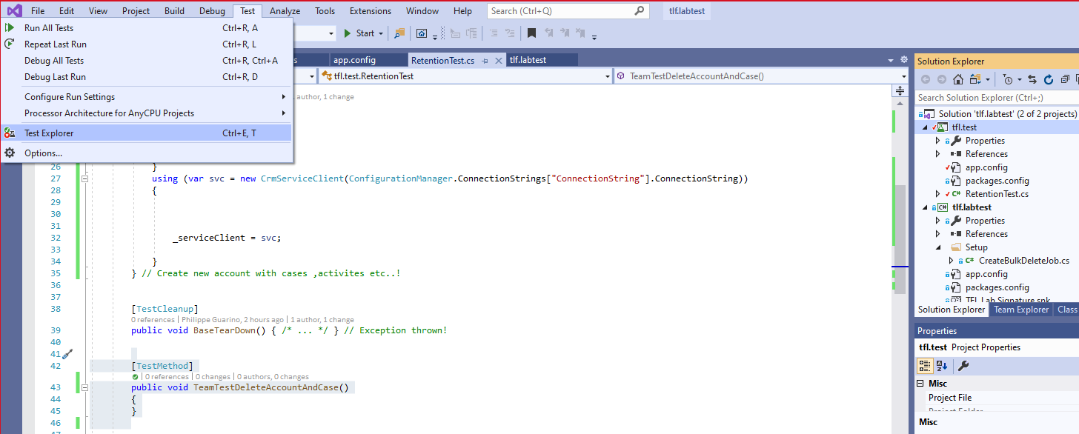Click the Solution Explorer Back arrow icon
Image resolution: width=1079 pixels, height=434 pixels.
pyautogui.click(x=926, y=79)
